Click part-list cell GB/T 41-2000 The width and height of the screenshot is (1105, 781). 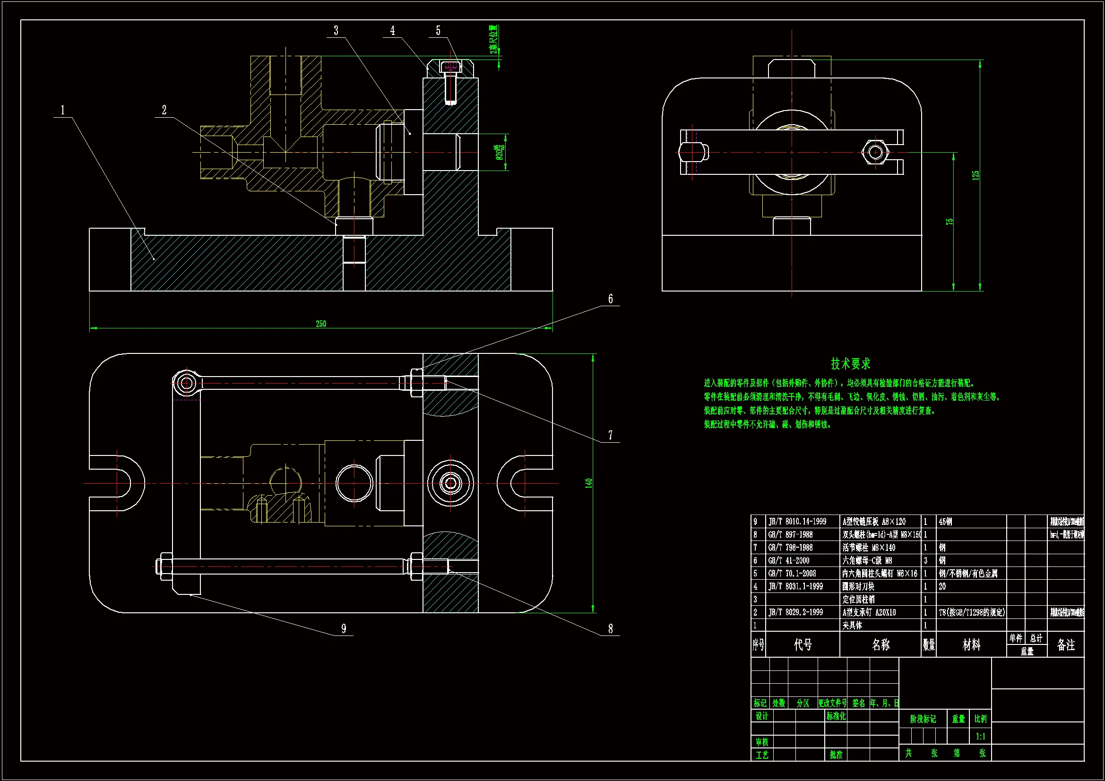[x=788, y=561]
